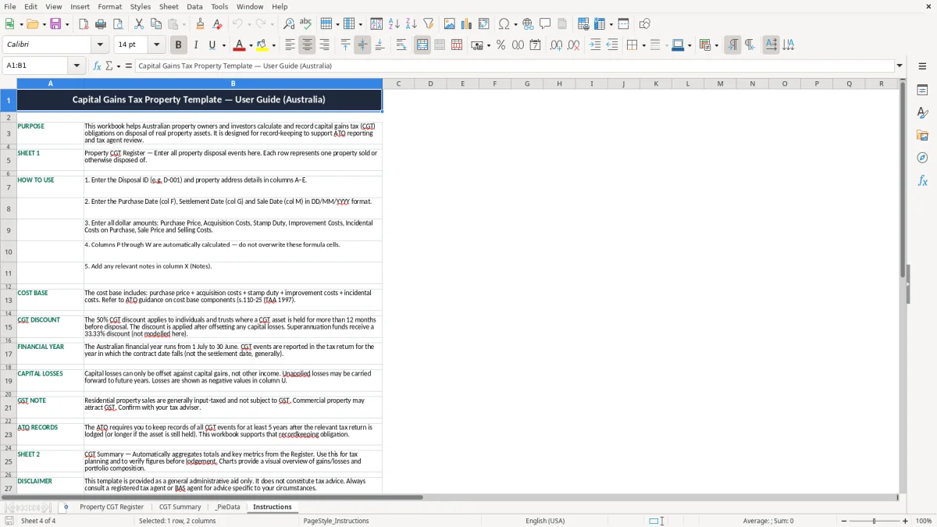Screen dimensions: 937x527
Task: Open the font size dropdown showing 14 pt
Action: (x=156, y=45)
